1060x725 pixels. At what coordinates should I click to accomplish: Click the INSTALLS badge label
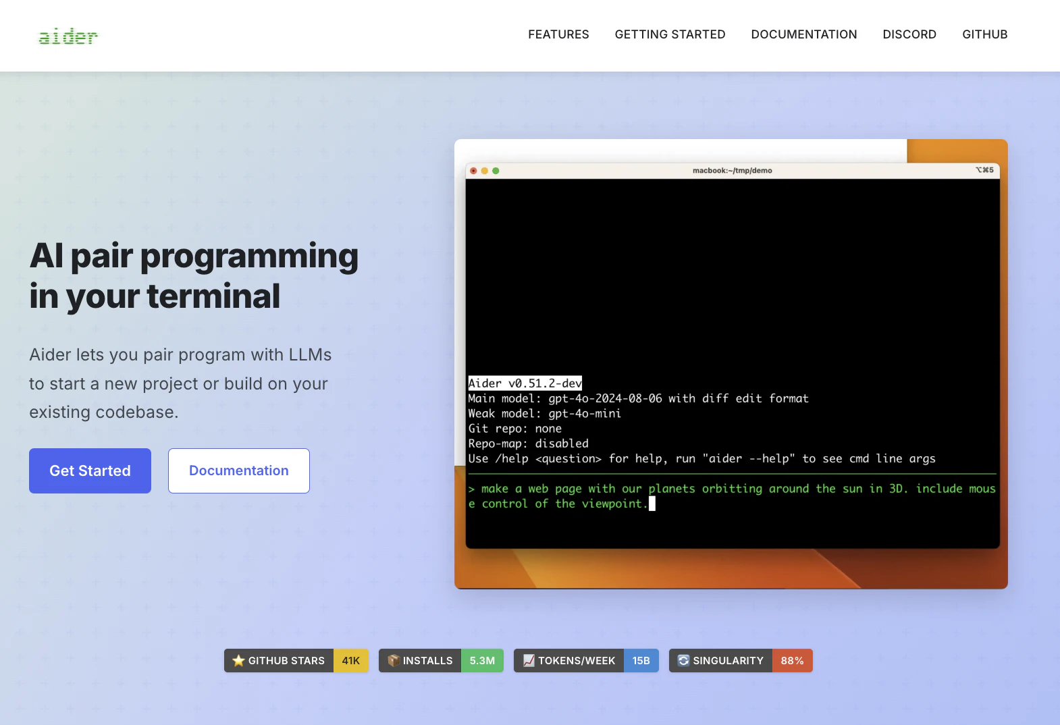pyautogui.click(x=428, y=660)
